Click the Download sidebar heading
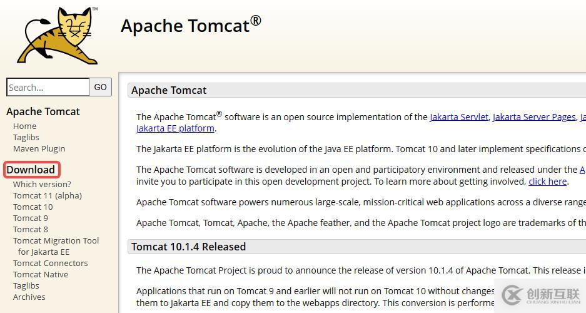This screenshot has height=313, width=586. [31, 170]
